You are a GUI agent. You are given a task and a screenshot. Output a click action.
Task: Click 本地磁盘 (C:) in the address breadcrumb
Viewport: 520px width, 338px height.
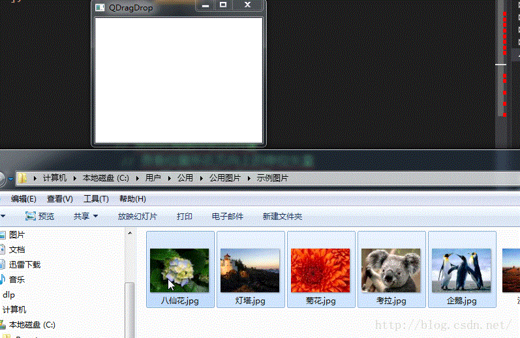click(106, 178)
